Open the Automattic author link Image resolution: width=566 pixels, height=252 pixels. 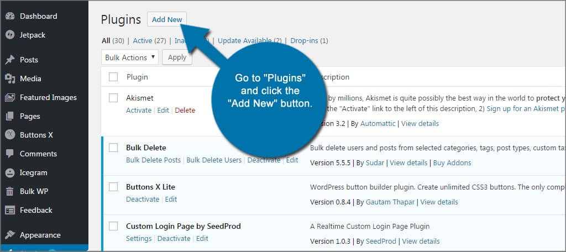pos(378,123)
